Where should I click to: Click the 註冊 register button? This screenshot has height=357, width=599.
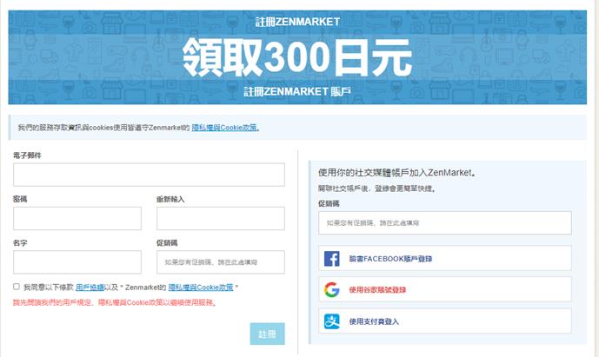click(268, 334)
